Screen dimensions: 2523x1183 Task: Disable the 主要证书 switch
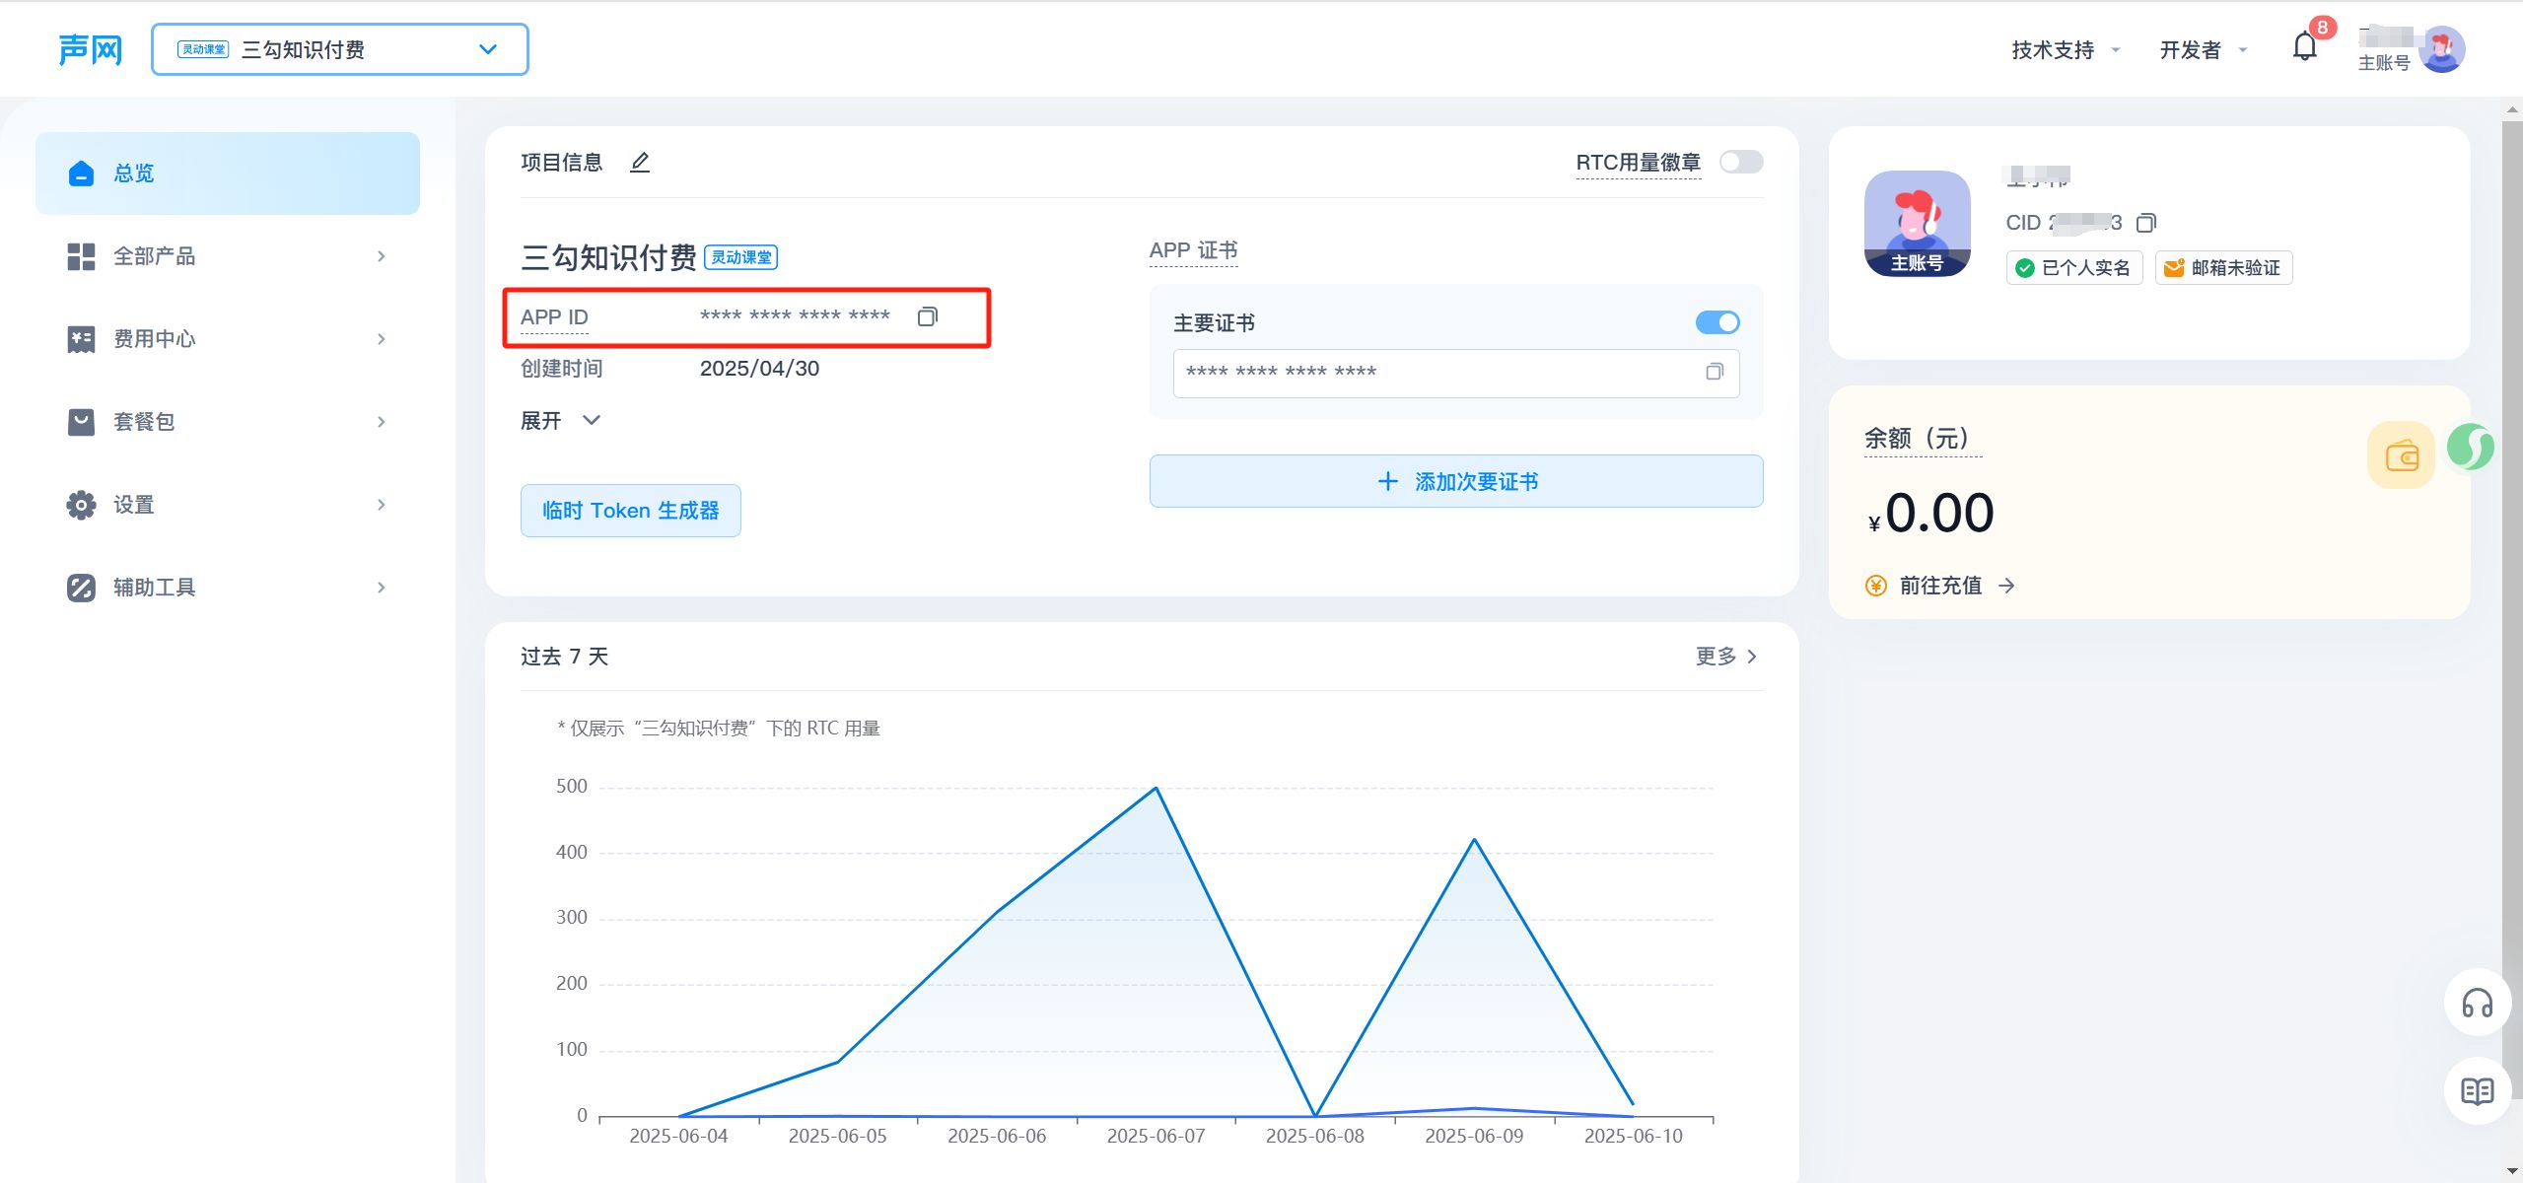click(x=1717, y=322)
